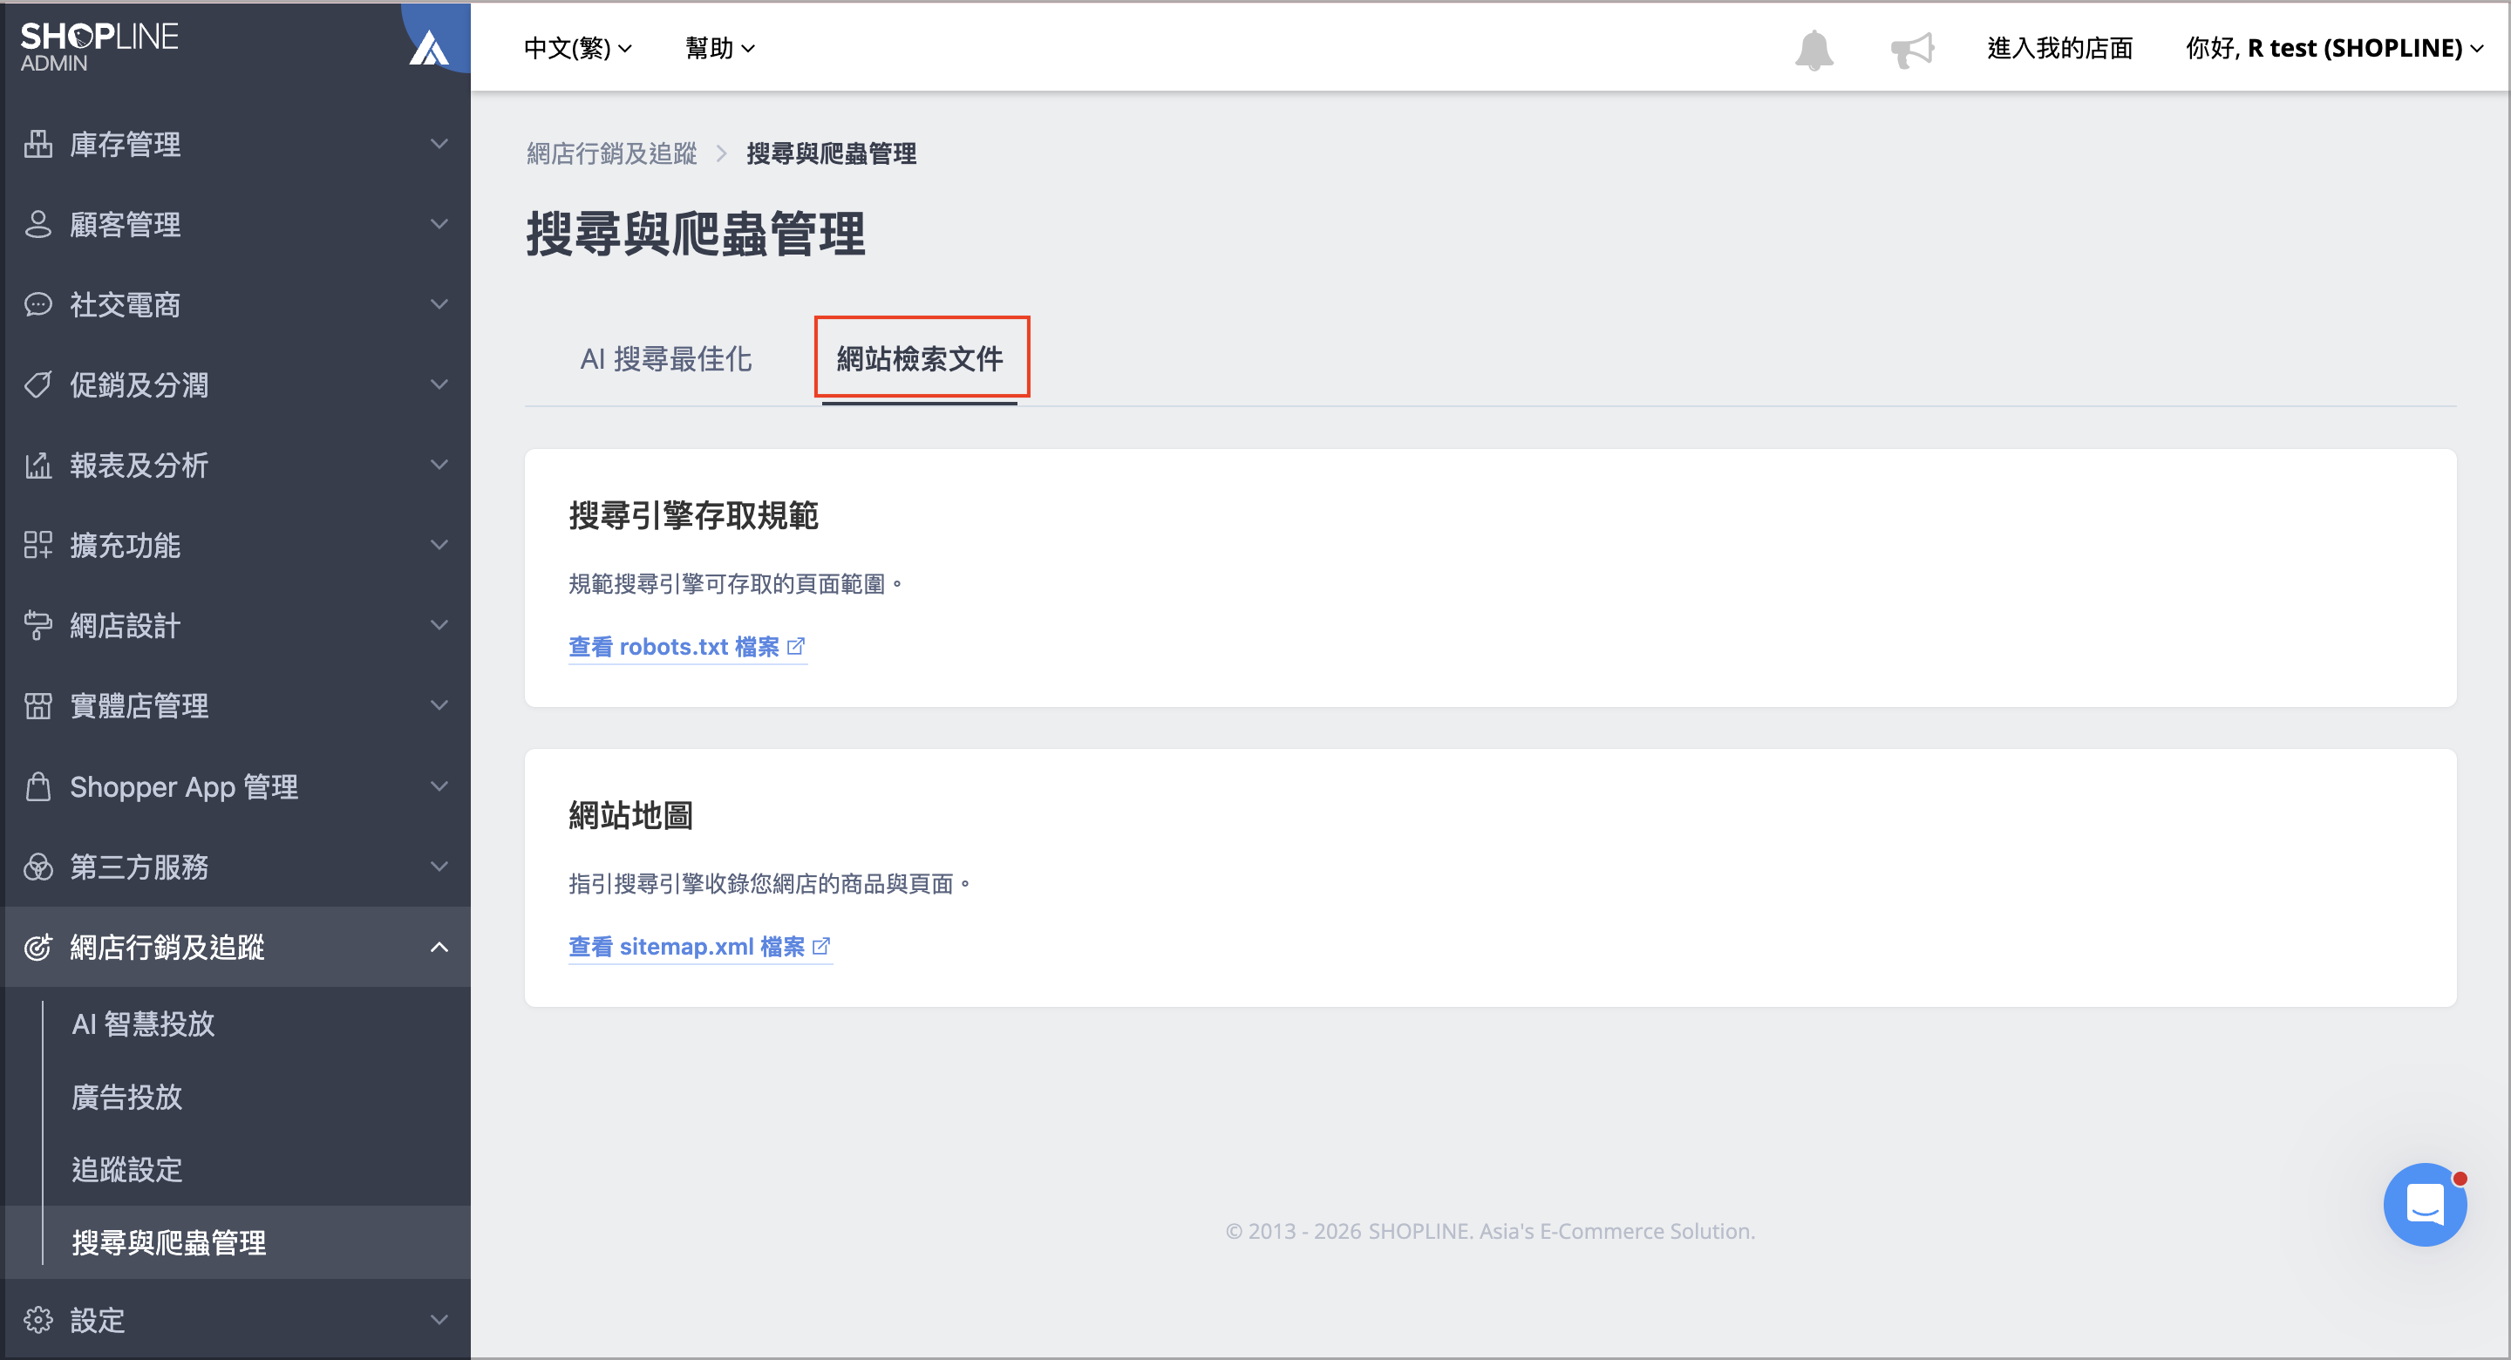Click the social commerce chat icon

click(x=38, y=304)
